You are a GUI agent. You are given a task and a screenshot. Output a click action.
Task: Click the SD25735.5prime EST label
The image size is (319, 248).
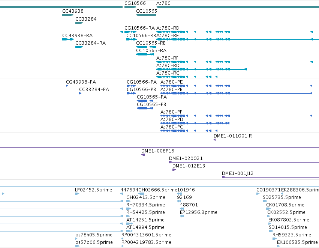[x=282, y=197]
